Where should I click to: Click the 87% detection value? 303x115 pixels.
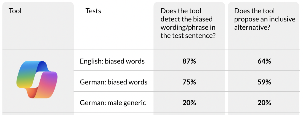click(189, 61)
